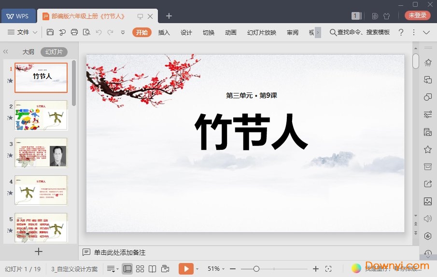Image resolution: width=437 pixels, height=277 pixels.
Task: Open the help question mark icon
Action: pyautogui.click(x=401, y=32)
